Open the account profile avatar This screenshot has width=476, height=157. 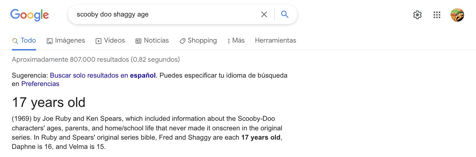click(457, 15)
